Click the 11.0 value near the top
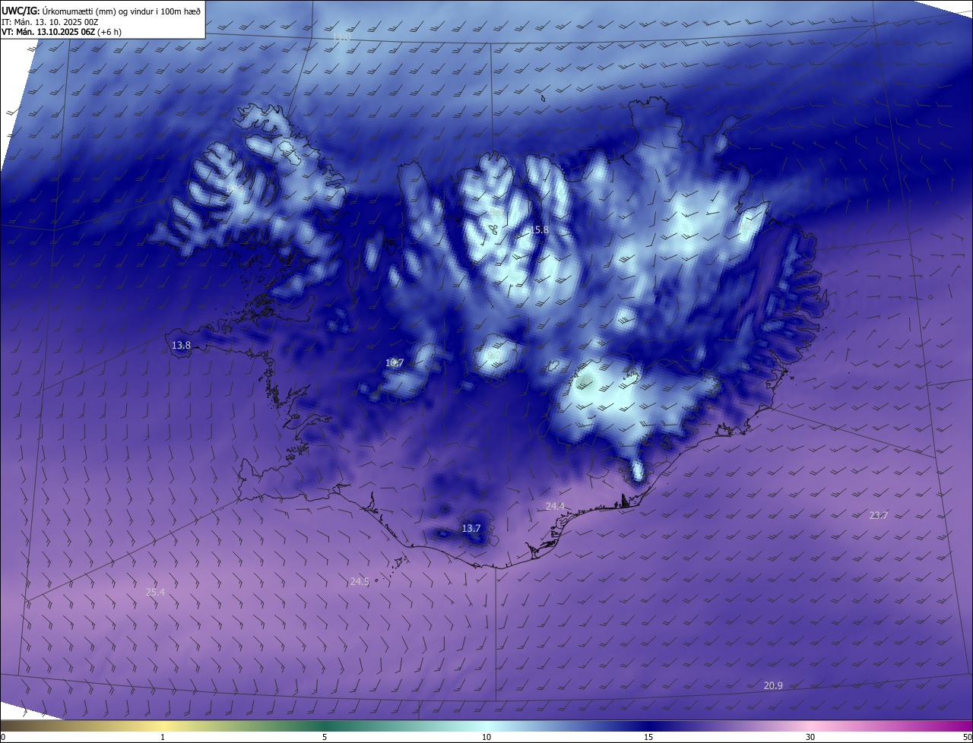This screenshot has height=743, width=973. (x=342, y=37)
